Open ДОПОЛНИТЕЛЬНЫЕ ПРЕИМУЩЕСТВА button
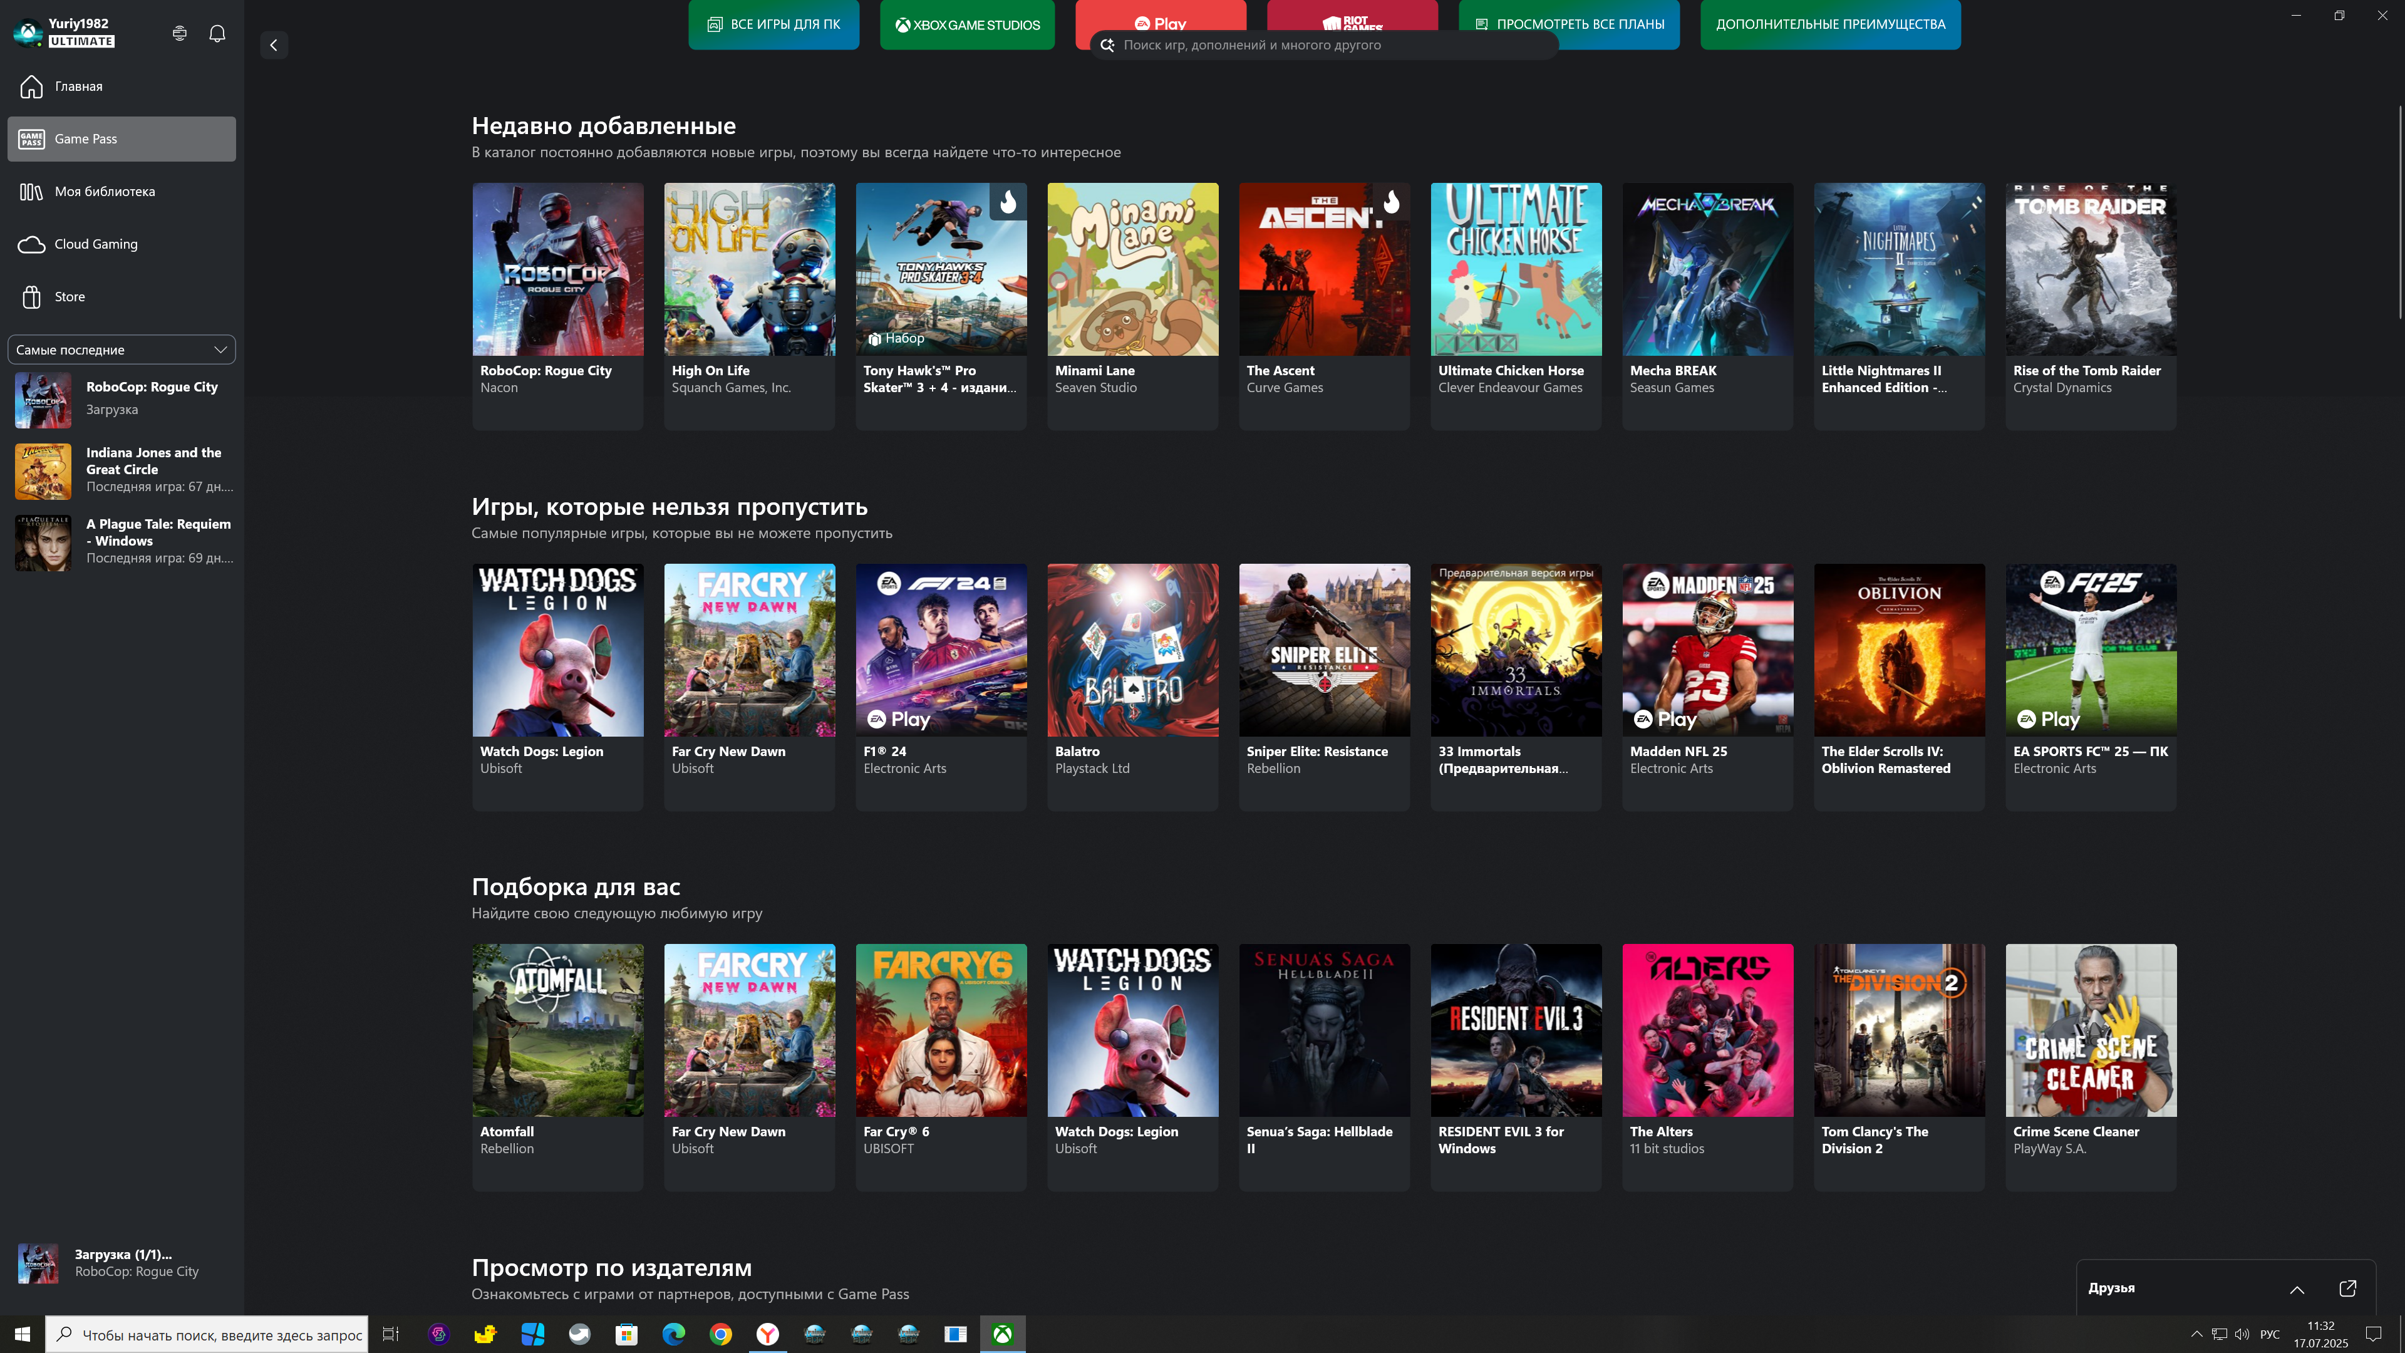 [1830, 24]
